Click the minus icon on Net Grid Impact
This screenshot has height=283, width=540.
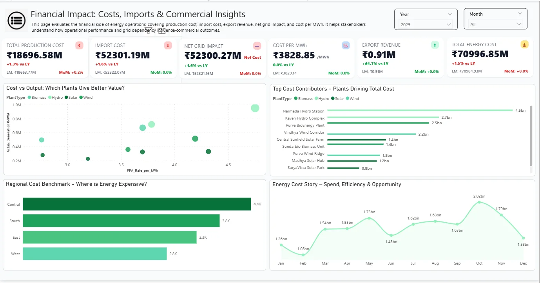257,46
